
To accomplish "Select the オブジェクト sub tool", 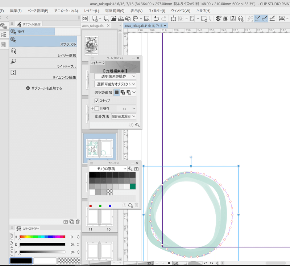I will point(43,41).
